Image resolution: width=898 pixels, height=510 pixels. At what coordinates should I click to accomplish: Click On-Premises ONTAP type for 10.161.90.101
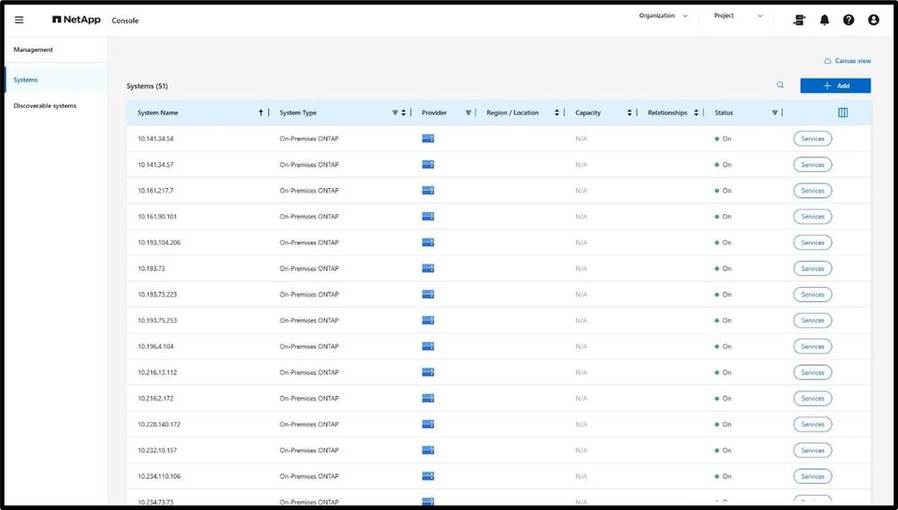point(308,217)
